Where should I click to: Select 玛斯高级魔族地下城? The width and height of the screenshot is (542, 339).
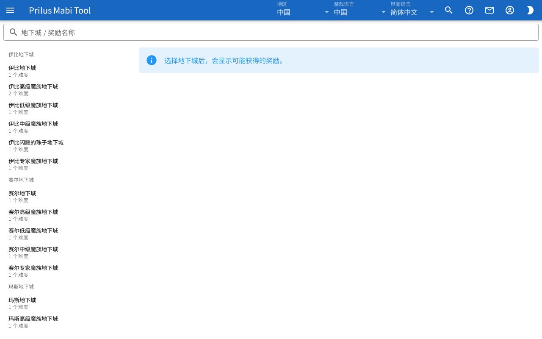tap(68, 322)
